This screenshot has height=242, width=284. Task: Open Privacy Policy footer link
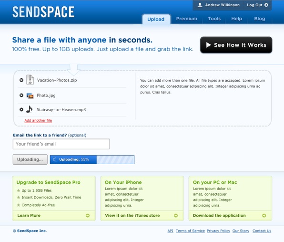coord(218,231)
